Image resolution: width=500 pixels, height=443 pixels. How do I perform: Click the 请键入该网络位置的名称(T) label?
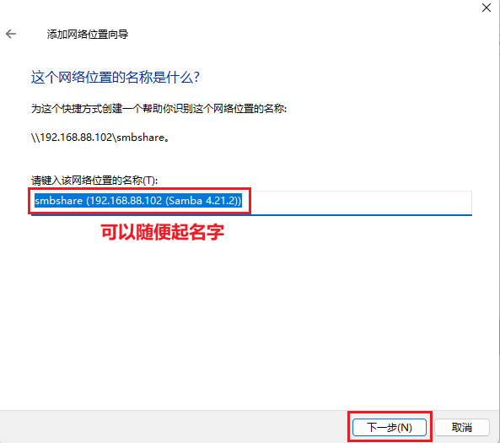(x=94, y=181)
